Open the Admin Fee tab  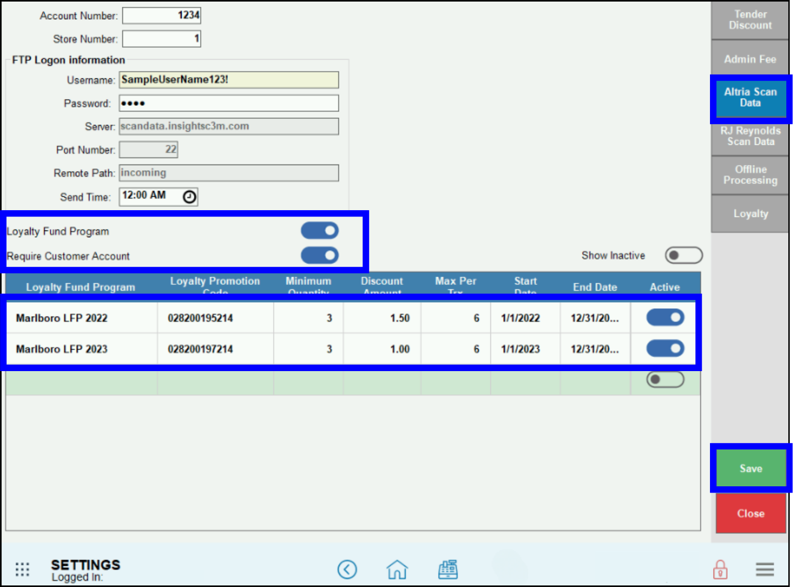pos(750,59)
